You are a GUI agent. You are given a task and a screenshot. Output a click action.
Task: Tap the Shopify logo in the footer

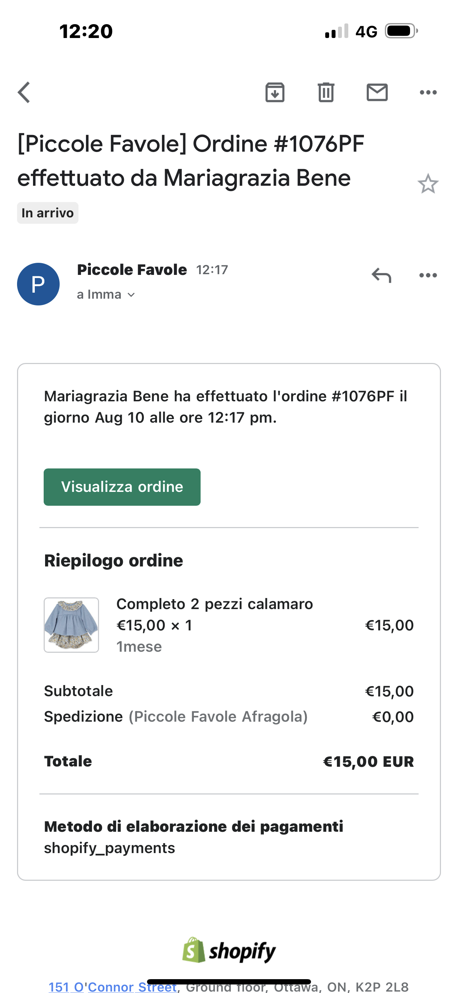229,950
